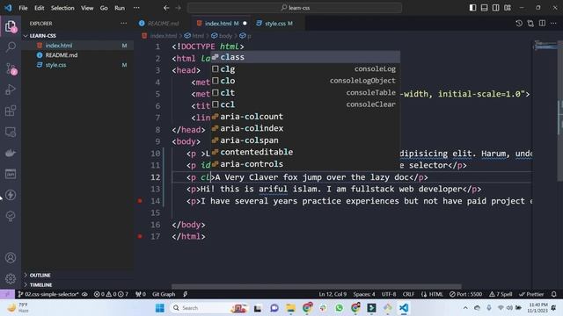The height and width of the screenshot is (316, 563).
Task: Open Customize Layout icon
Action: (x=507, y=8)
